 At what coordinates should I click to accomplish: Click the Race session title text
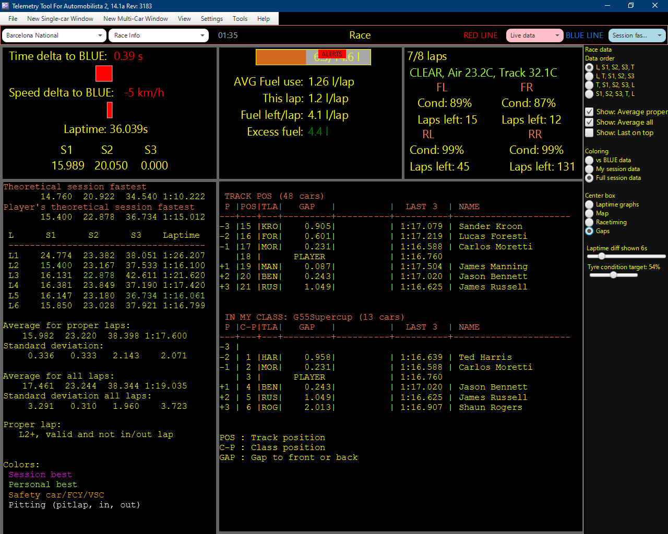(360, 35)
